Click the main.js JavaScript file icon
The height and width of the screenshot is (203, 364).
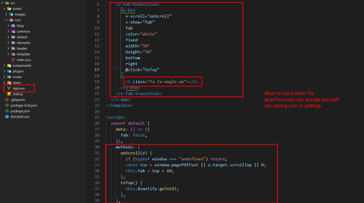9,94
